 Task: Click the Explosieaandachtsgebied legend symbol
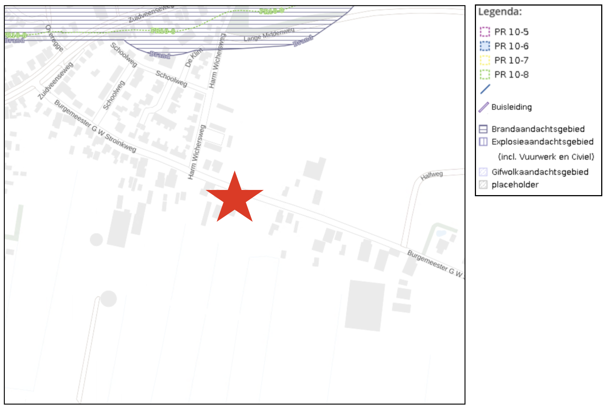pos(483,142)
